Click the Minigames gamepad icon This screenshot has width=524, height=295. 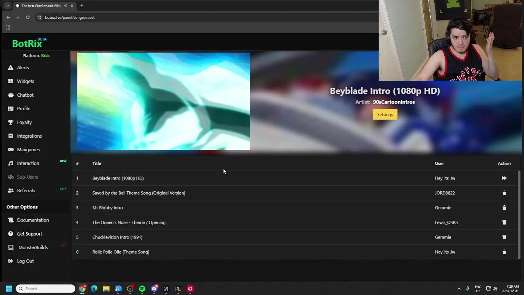[11, 150]
